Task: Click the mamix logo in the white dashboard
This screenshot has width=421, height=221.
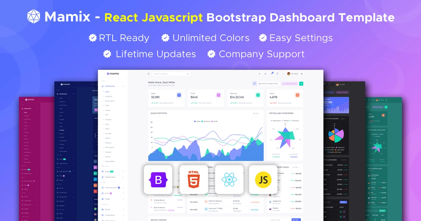Action: (113, 74)
